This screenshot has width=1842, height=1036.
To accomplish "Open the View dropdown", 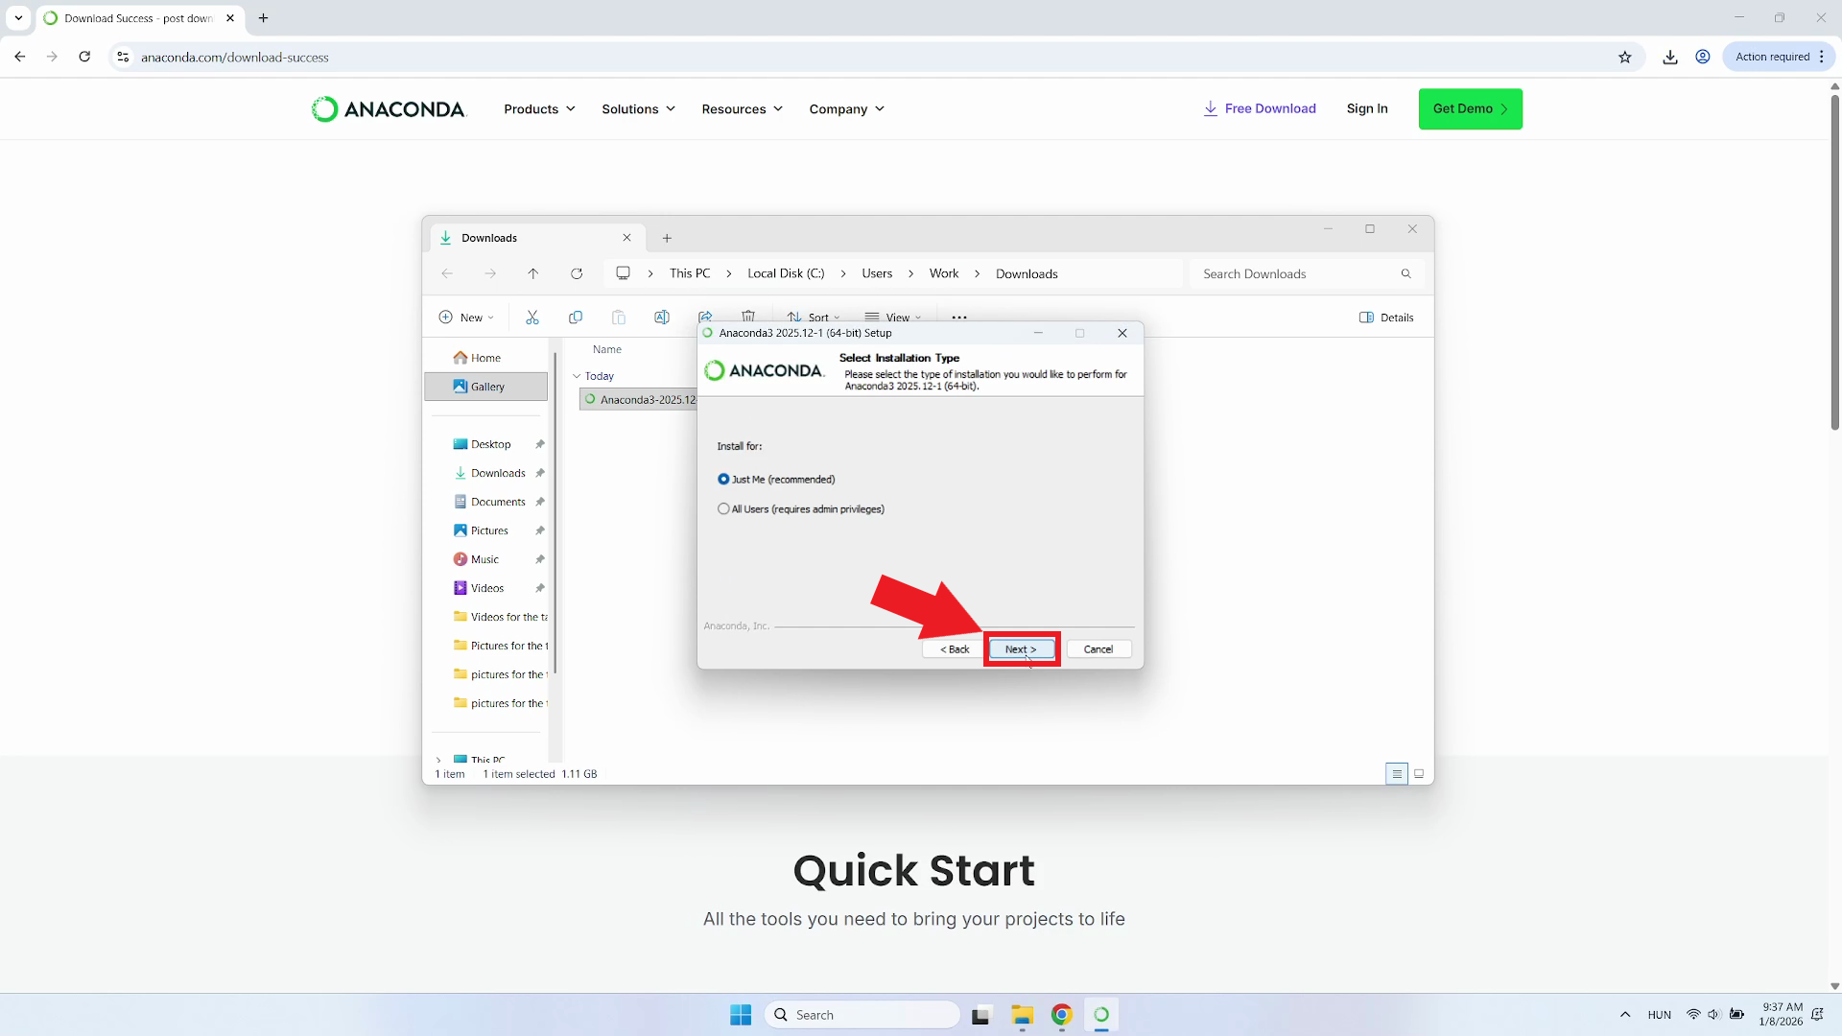I will click(x=893, y=317).
